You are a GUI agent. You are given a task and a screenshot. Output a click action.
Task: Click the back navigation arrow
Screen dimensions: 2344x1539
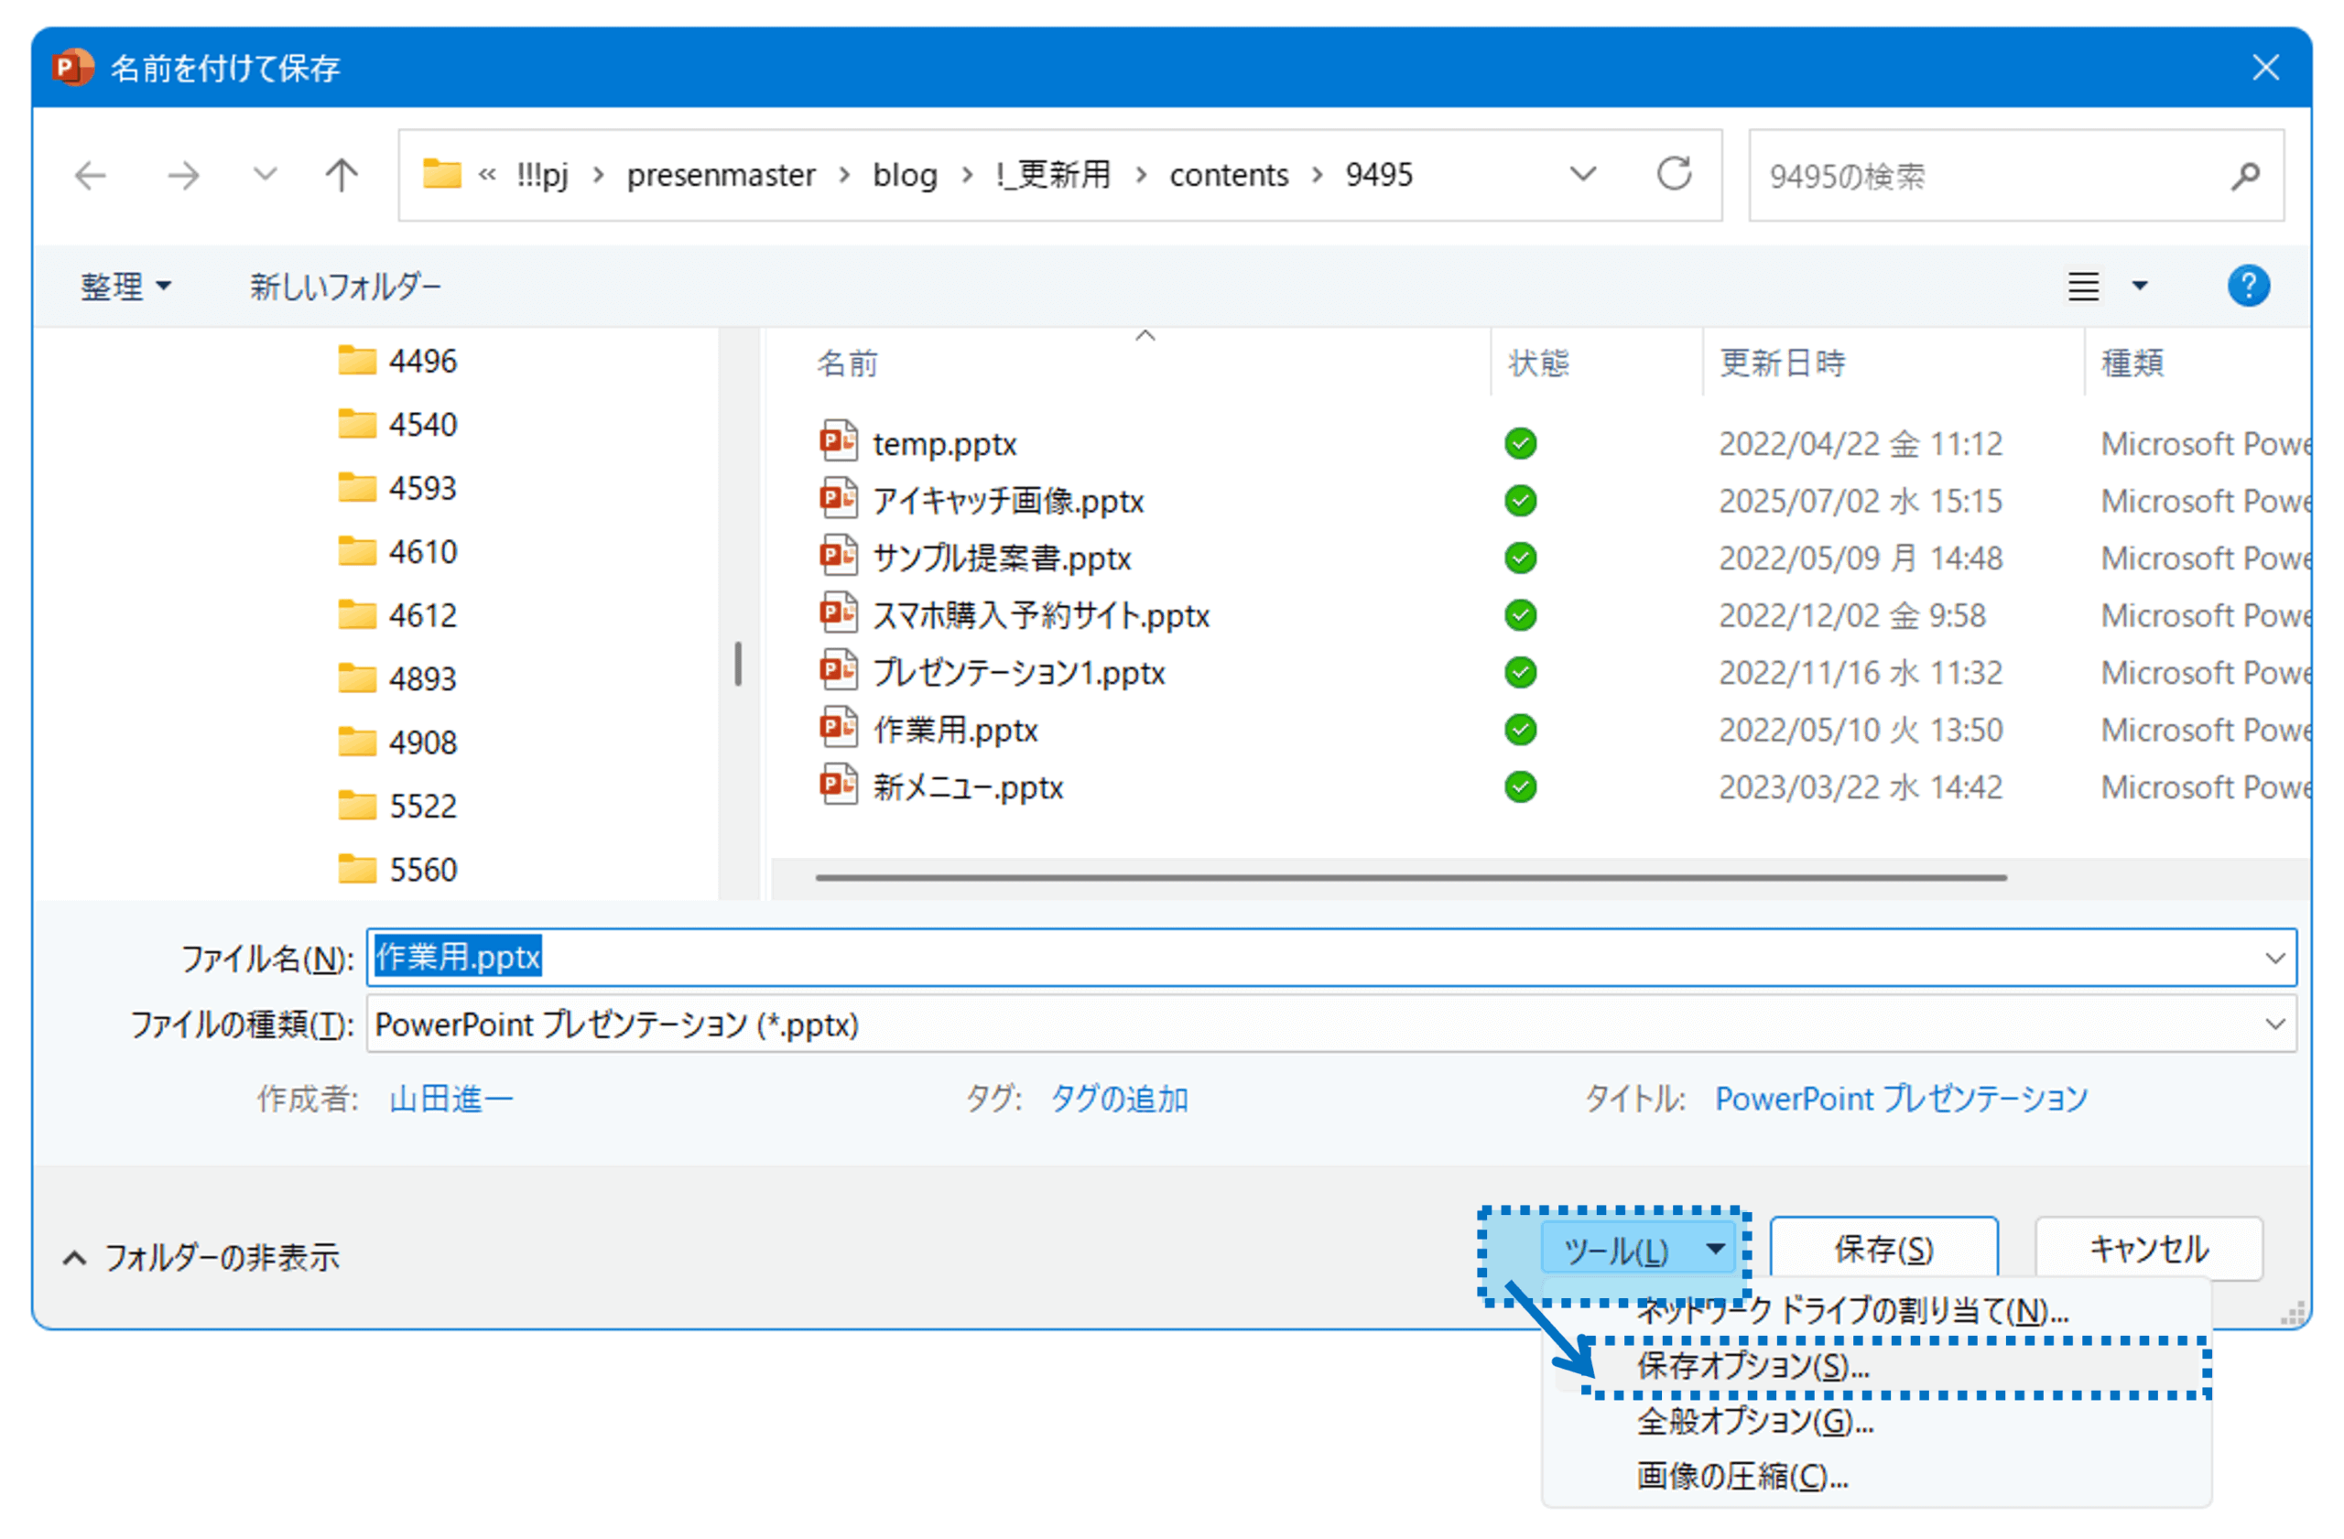[91, 177]
